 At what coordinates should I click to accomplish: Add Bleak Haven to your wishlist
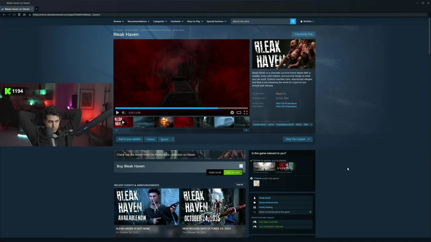[x=129, y=139]
